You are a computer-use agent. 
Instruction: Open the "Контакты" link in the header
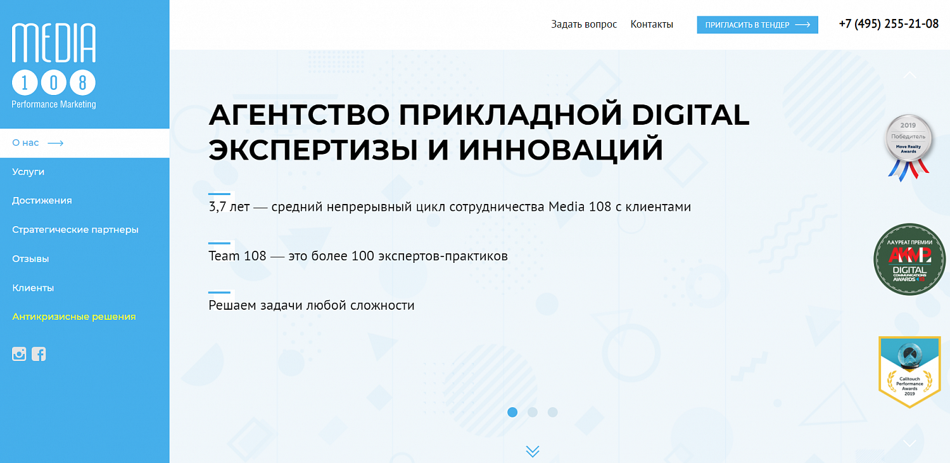pos(652,25)
